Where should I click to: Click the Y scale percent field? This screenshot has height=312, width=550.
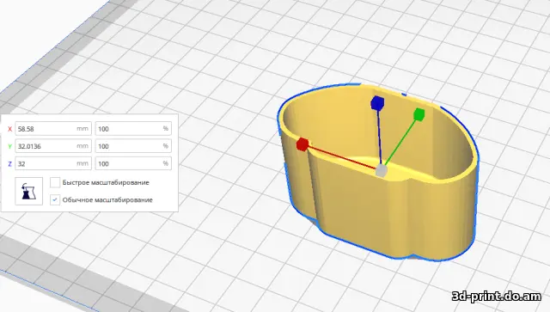pos(133,146)
